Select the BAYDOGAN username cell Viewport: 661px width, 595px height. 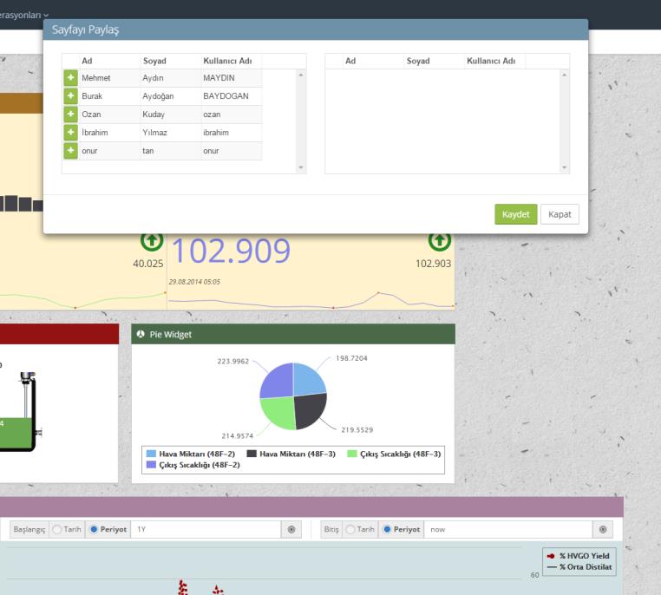(232, 96)
